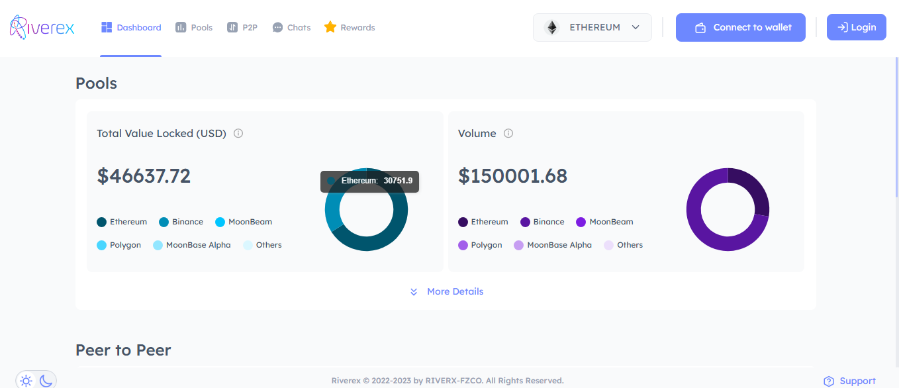Open the Pools tab
This screenshot has height=388, width=899.
click(194, 28)
